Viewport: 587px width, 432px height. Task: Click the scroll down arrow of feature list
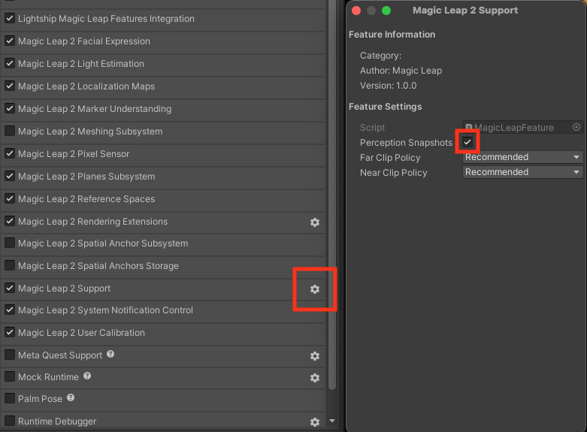pyautogui.click(x=332, y=421)
